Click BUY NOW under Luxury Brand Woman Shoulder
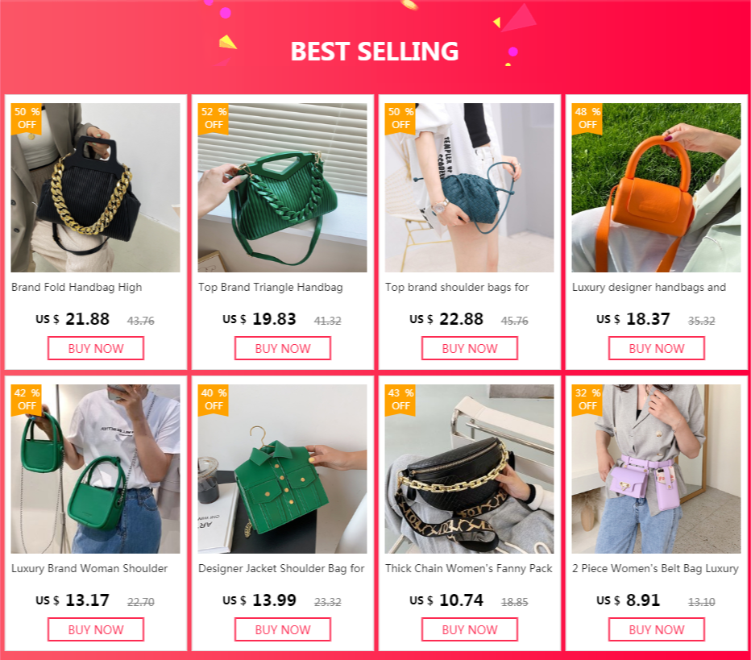This screenshot has width=751, height=660. (96, 629)
